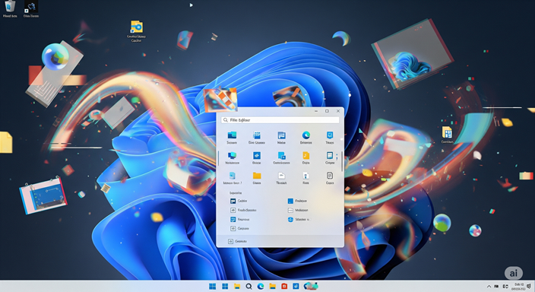Image resolution: width=535 pixels, height=292 pixels.
Task: Open the yellow music file icon in the window
Action: (305, 157)
